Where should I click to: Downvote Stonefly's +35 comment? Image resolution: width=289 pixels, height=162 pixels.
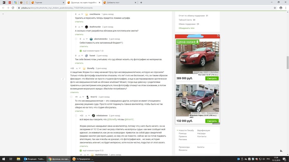point(80,68)
